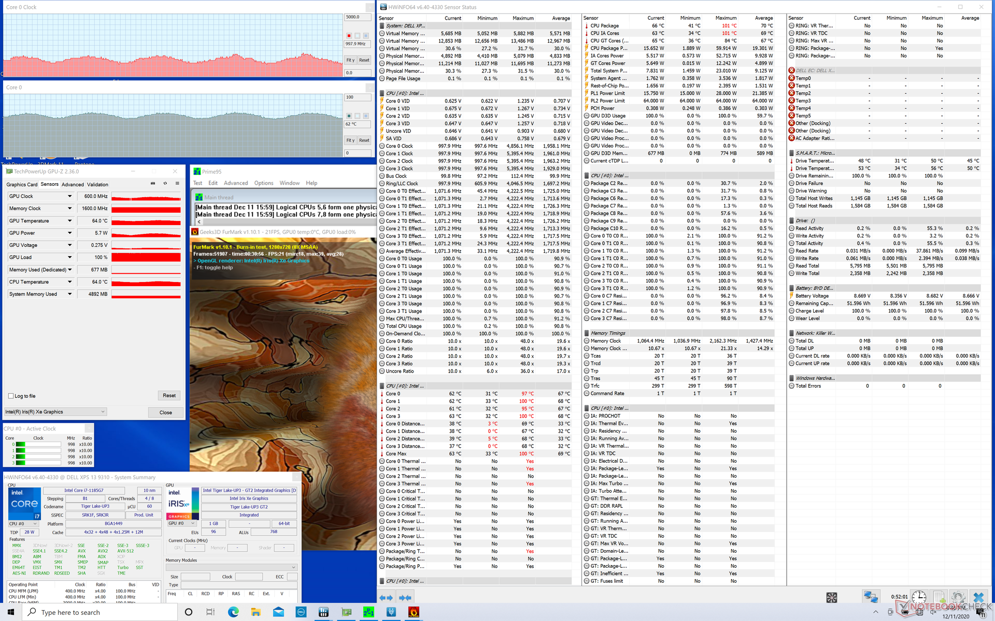Switch to Graphics Card tab in GPU-Z

coord(22,185)
